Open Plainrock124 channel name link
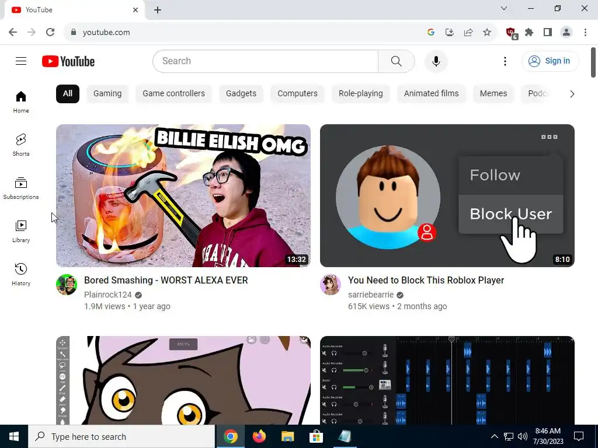 (x=108, y=295)
